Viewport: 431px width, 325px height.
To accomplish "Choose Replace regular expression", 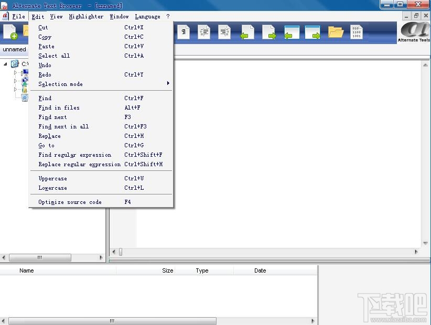I will (x=101, y=164).
